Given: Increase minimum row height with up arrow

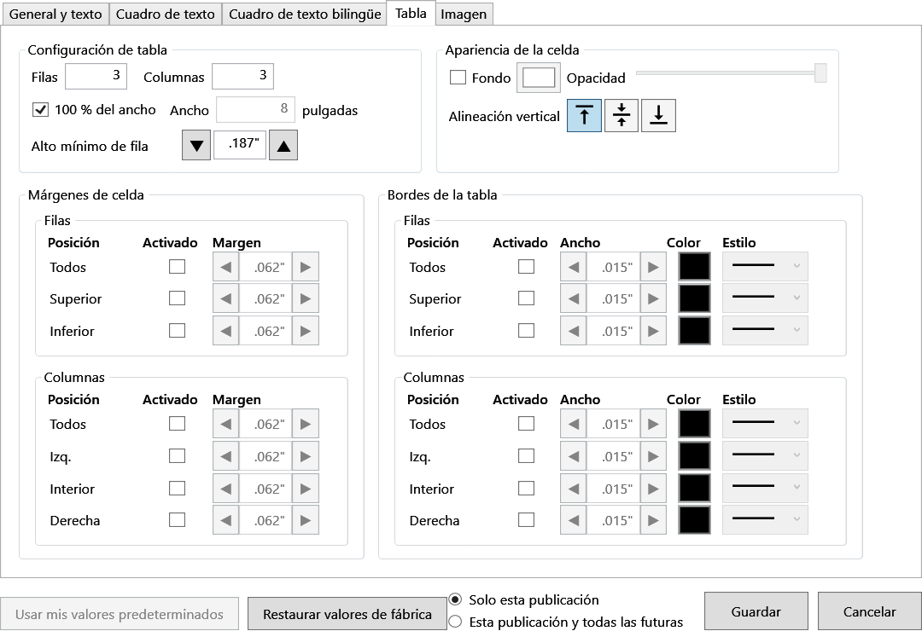Looking at the screenshot, I should click(283, 146).
